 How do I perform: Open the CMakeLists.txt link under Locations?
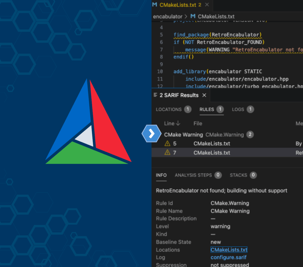click(x=229, y=250)
